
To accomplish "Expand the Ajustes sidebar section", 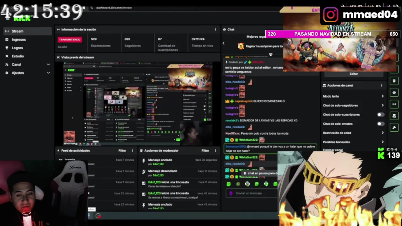I will 48,73.
